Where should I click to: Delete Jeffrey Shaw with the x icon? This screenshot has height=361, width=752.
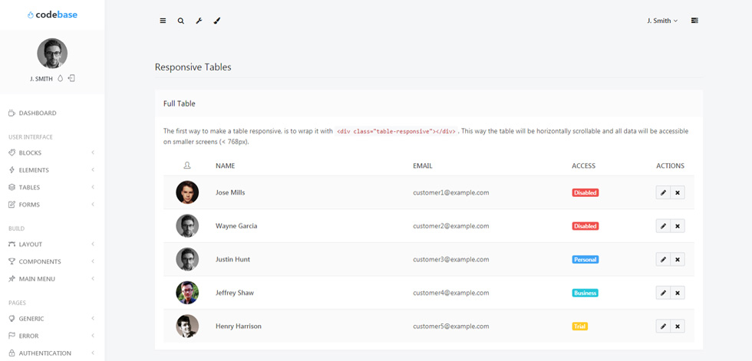coord(678,293)
